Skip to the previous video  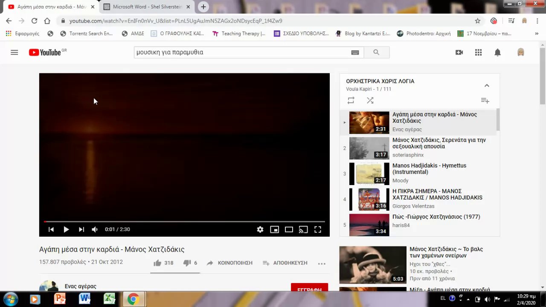coord(51,229)
